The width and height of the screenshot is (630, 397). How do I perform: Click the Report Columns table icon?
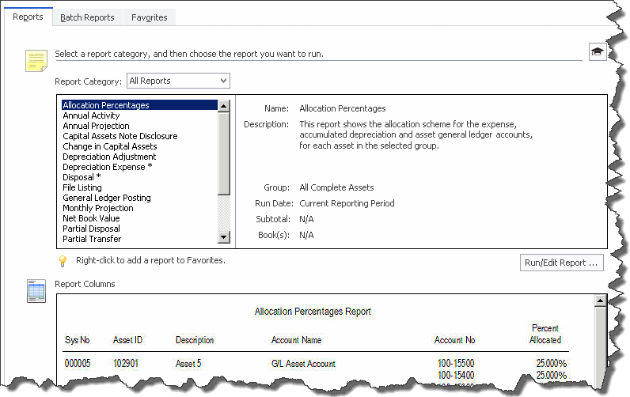click(36, 290)
